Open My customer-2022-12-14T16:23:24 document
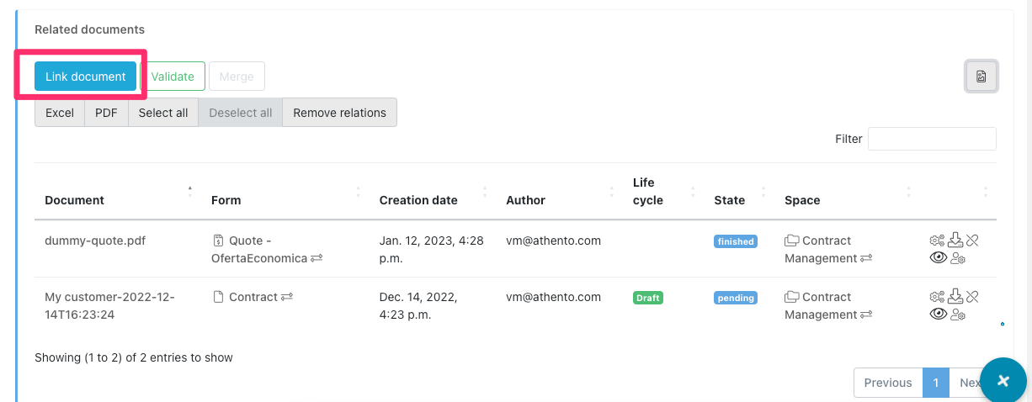The height and width of the screenshot is (402, 1032). 109,306
